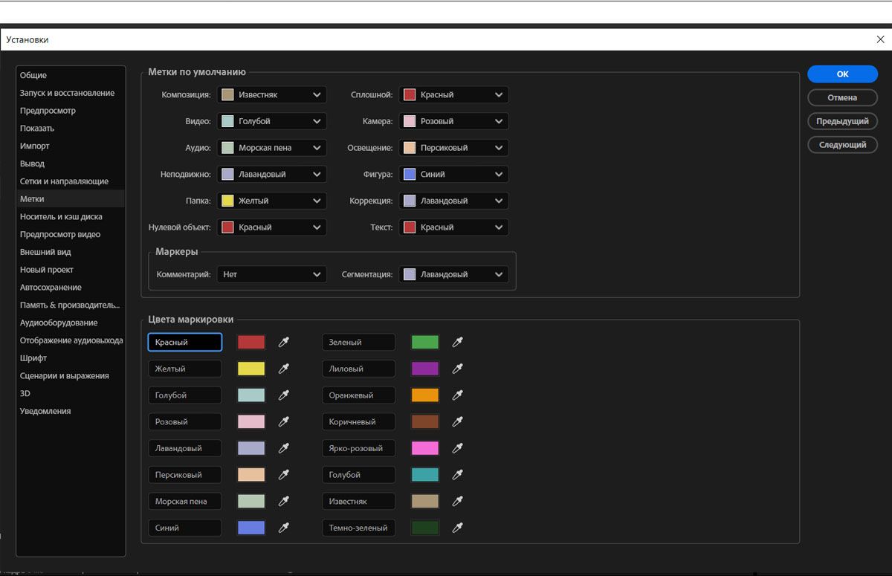Click eyedropper beside the teal Голубой swatch
Screen dimensions: 892x576
point(458,474)
